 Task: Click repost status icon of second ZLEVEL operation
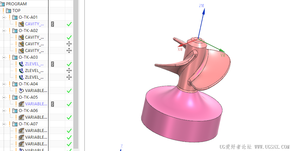click(x=69, y=71)
